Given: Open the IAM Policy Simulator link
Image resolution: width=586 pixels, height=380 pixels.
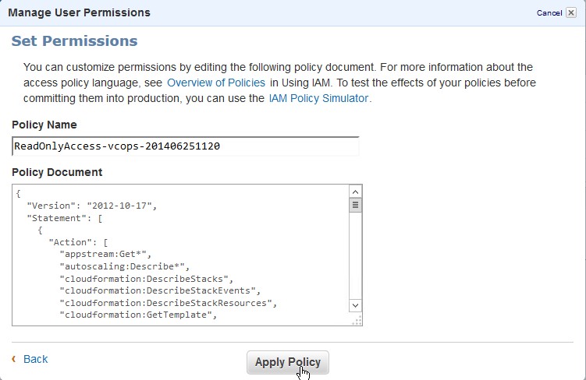Looking at the screenshot, I should (319, 99).
